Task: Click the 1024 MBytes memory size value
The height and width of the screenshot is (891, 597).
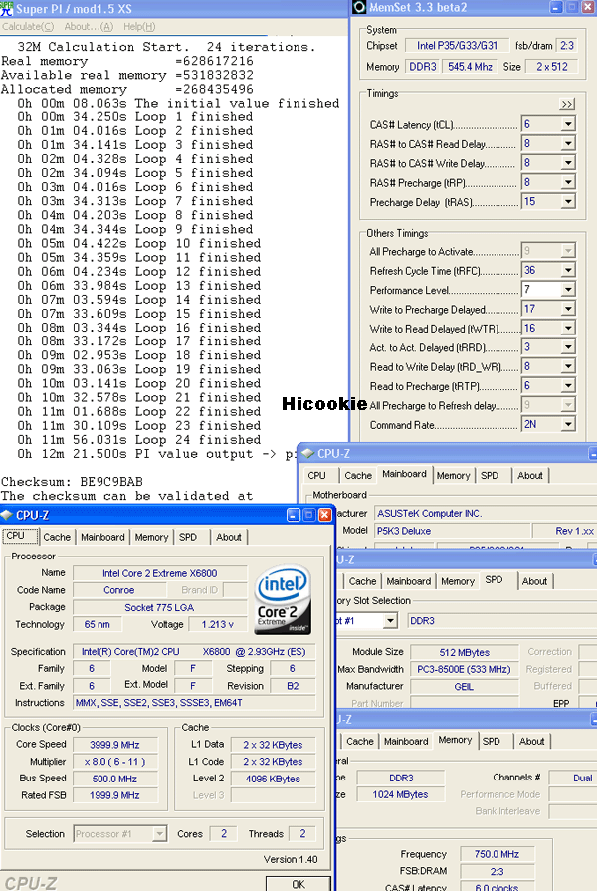Action: click(400, 794)
